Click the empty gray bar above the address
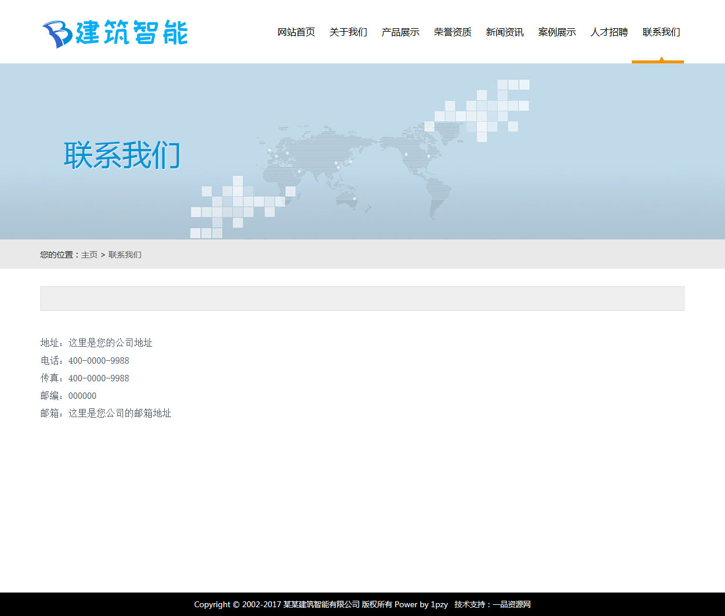 coord(362,299)
